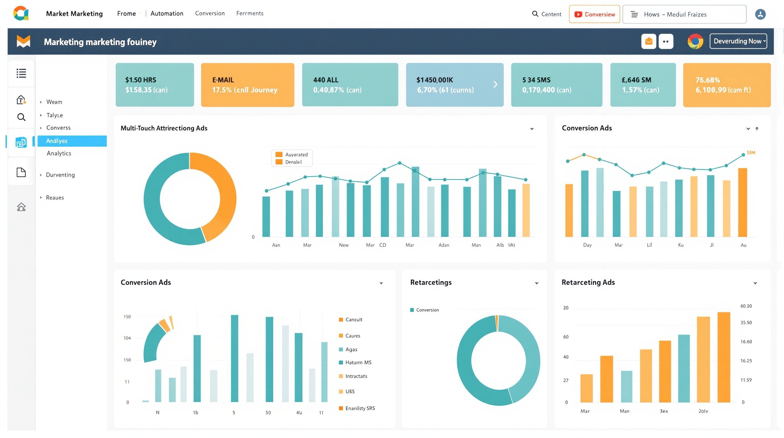Click the colorful app logo at top left
The width and height of the screenshot is (784, 438).
pyautogui.click(x=21, y=14)
